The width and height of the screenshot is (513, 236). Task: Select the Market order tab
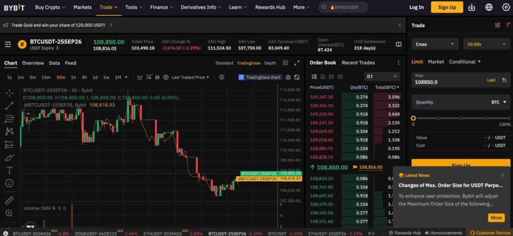pos(436,61)
